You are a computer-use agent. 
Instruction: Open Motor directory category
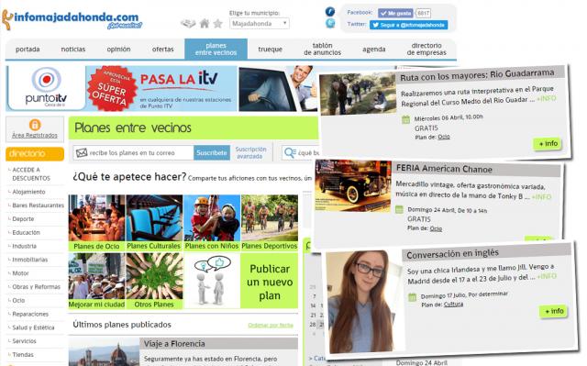[x=20, y=273]
